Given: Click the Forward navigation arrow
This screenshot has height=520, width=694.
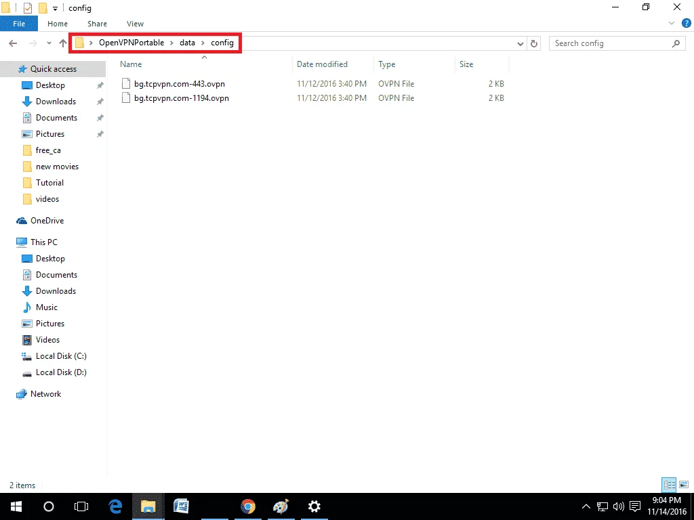Looking at the screenshot, I should pyautogui.click(x=33, y=43).
